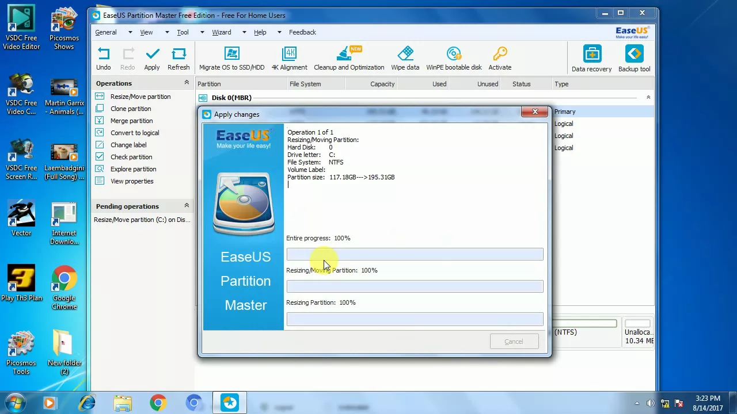
Task: Collapse the Disk 0(MBR) group
Action: [x=648, y=97]
